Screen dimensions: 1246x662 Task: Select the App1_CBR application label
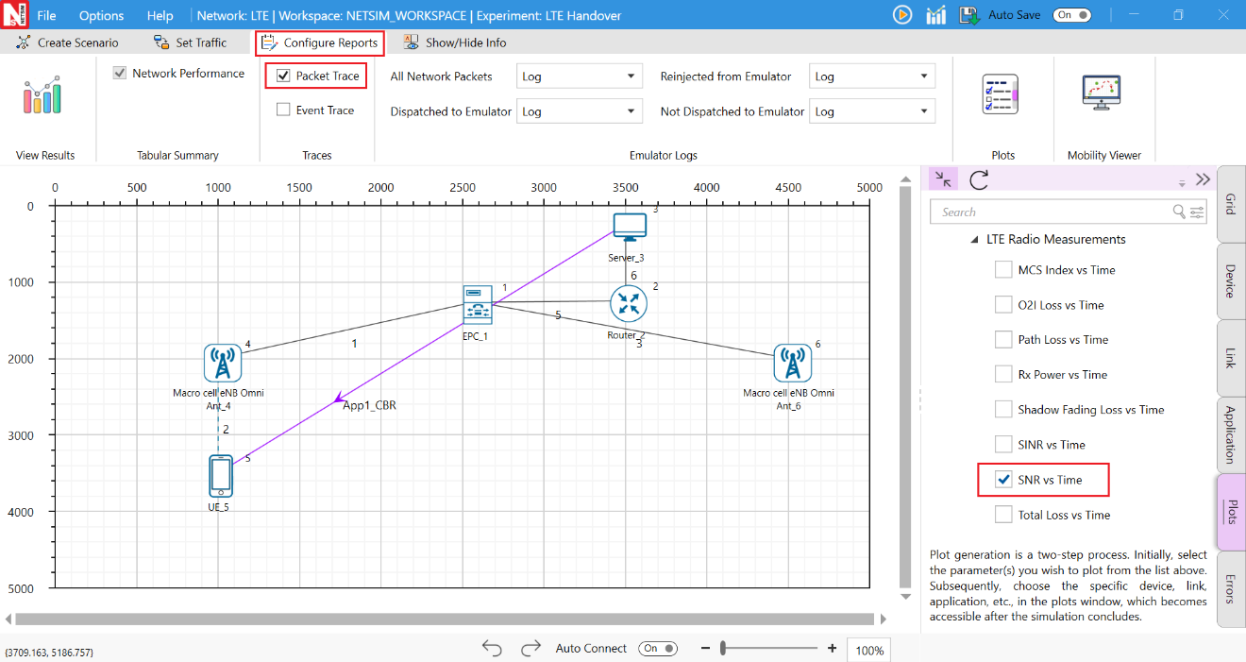tap(369, 405)
